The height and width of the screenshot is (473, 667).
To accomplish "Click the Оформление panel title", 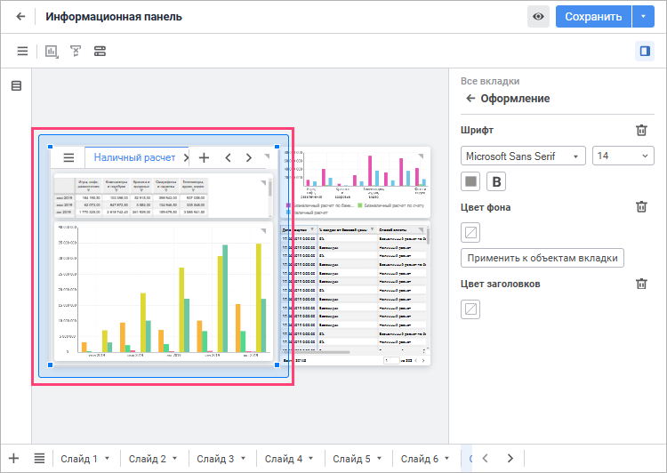I will point(515,99).
